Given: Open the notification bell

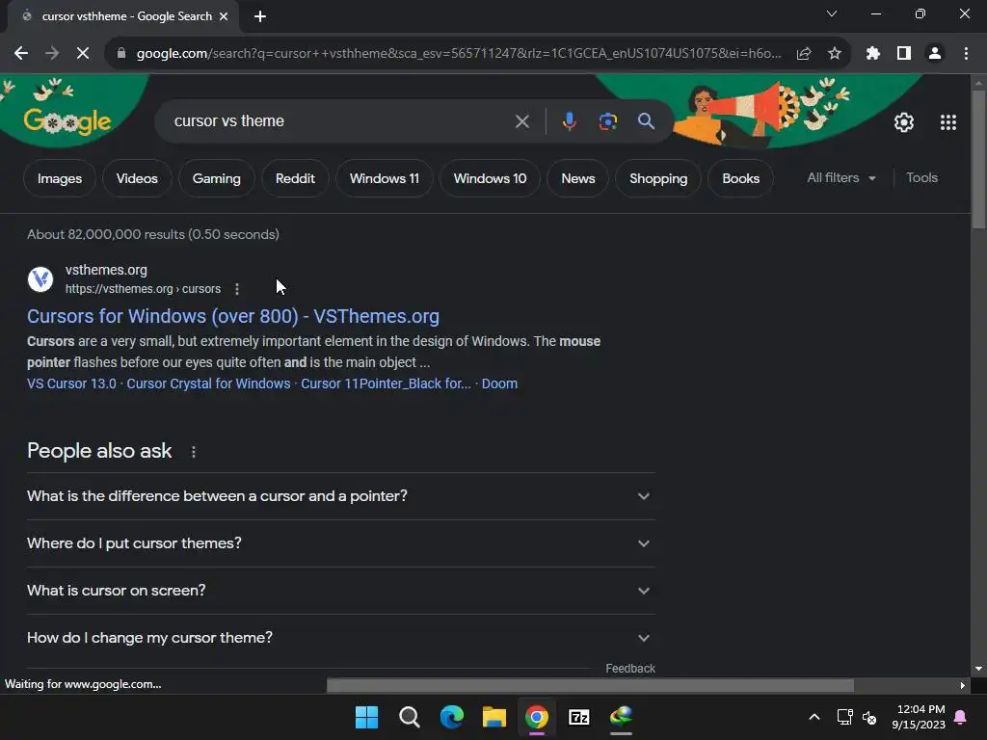Looking at the screenshot, I should (x=961, y=717).
